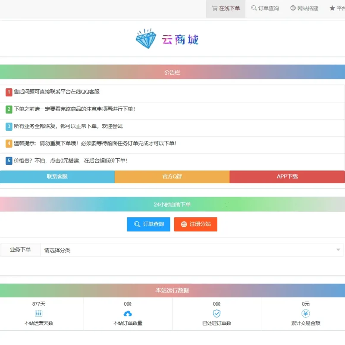345x345 pixels.
Task: Click the shield check icon for 已处理订单数
Action: (x=217, y=314)
